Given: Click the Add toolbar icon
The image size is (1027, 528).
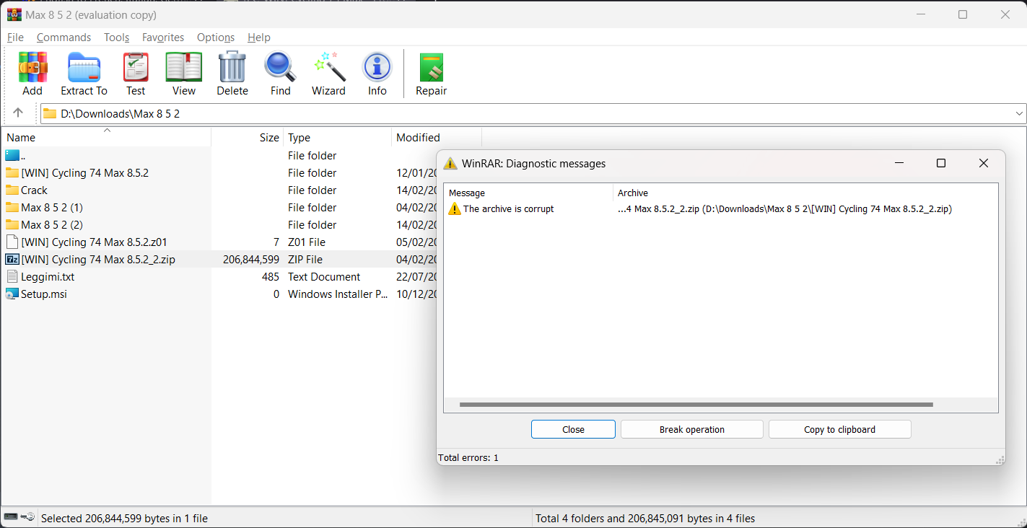Looking at the screenshot, I should click(x=32, y=67).
